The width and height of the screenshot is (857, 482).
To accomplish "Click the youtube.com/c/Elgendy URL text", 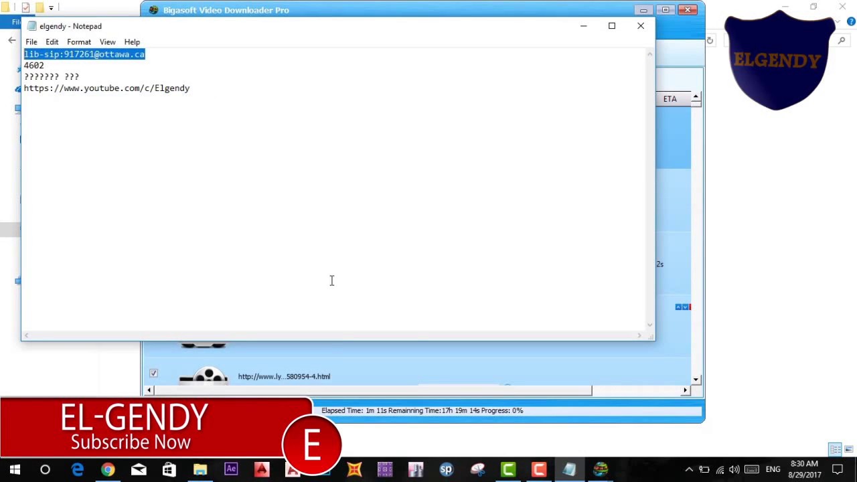I will coord(106,88).
